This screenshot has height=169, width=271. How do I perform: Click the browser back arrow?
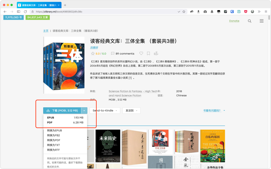(x=5, y=11)
